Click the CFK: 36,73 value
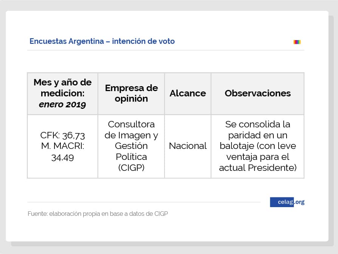The width and height of the screenshot is (338, 254). pos(62,135)
